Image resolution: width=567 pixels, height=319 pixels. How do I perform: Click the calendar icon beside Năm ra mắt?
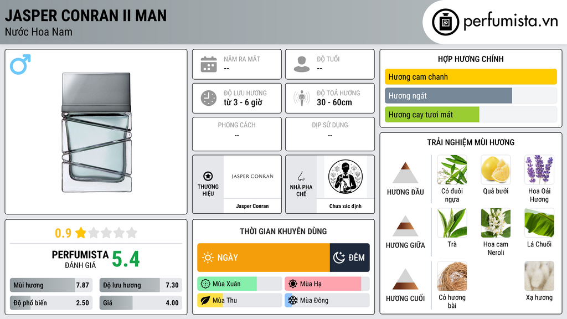tap(209, 64)
